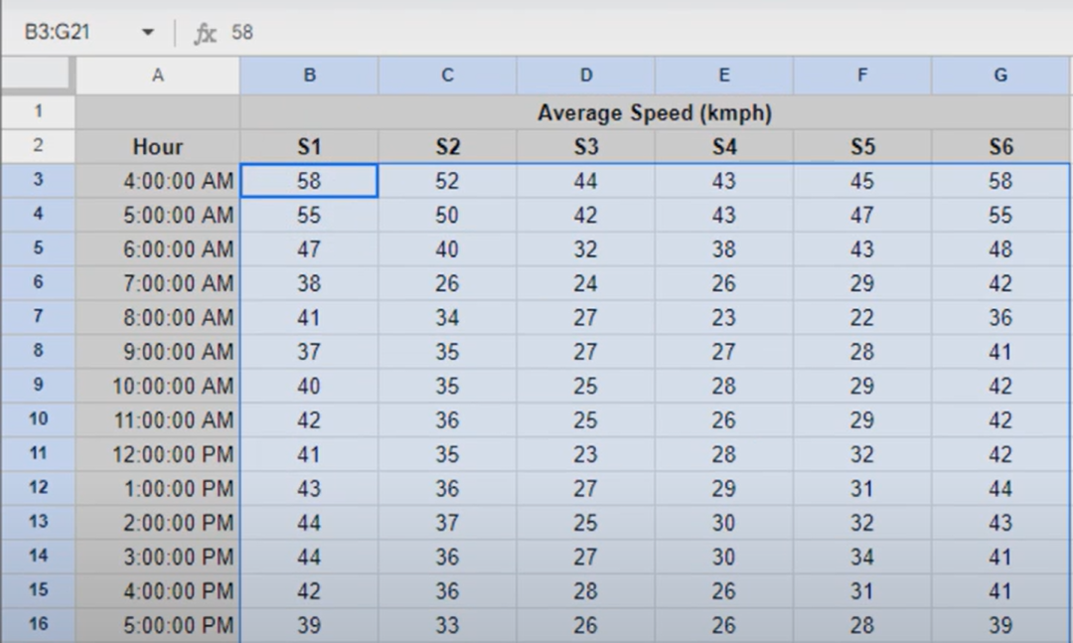
Task: Click the 'S1' header cell
Action: pos(309,146)
